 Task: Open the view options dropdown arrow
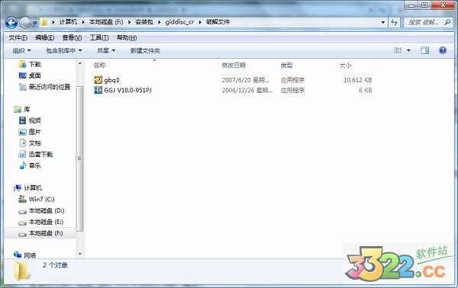(x=408, y=50)
